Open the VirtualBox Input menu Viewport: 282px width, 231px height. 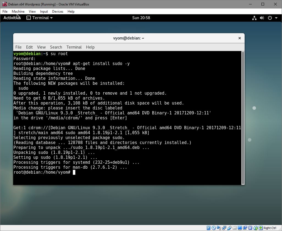44,11
